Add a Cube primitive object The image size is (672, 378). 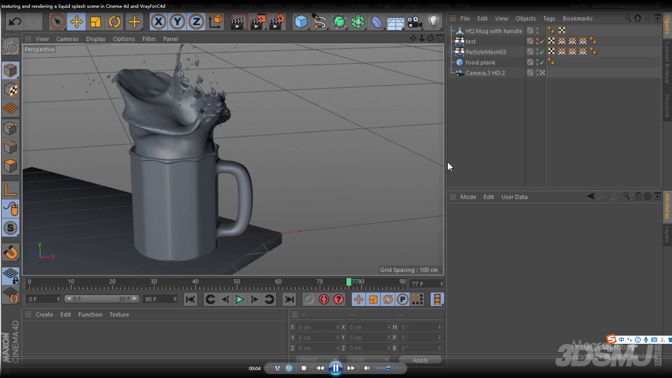pos(301,22)
